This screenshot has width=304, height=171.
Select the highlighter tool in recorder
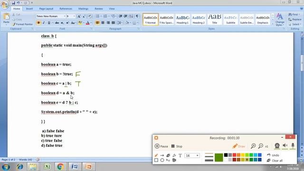174,155
